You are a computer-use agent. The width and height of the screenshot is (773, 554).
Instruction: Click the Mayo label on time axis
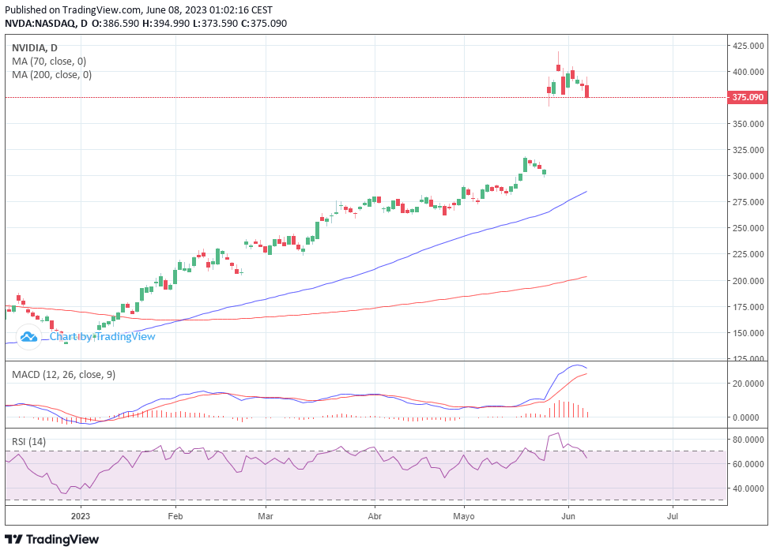(x=463, y=516)
